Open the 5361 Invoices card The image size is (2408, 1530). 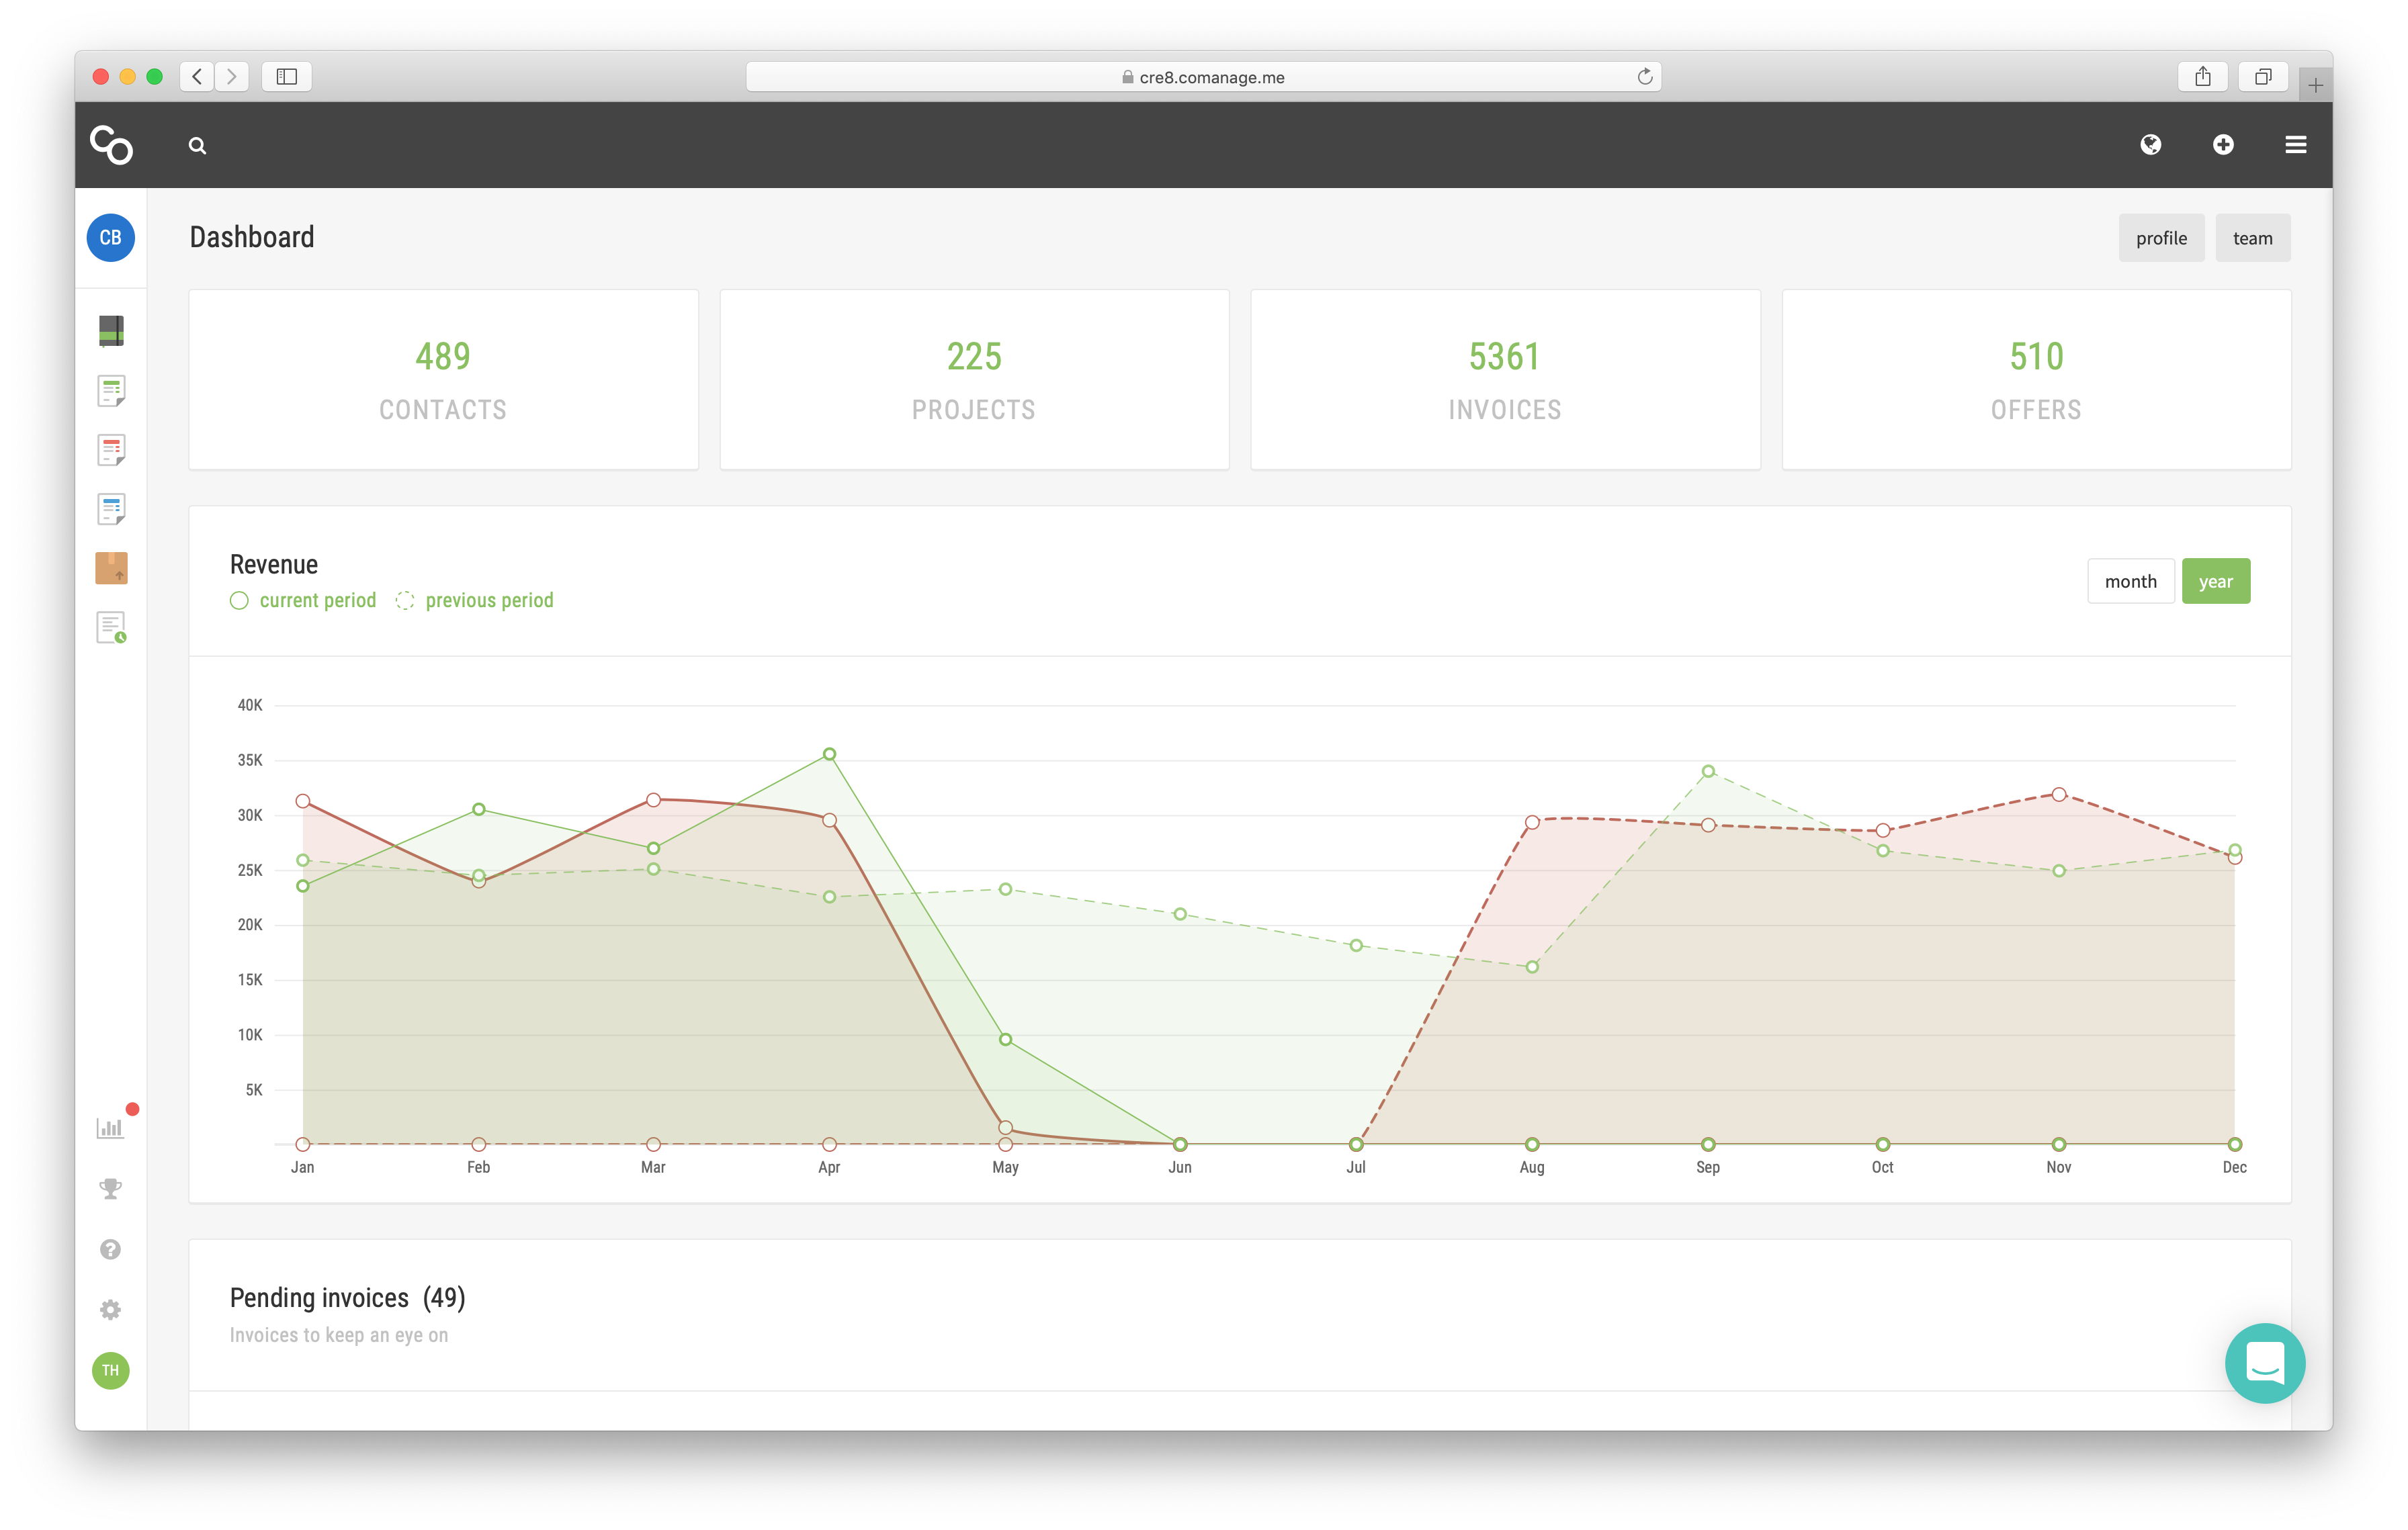[x=1504, y=379]
